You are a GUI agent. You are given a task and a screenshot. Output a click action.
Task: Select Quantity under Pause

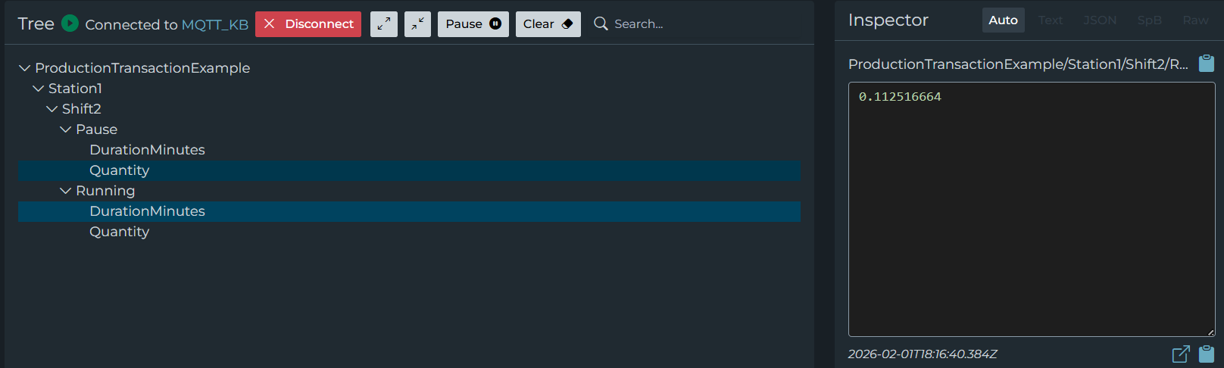[120, 170]
